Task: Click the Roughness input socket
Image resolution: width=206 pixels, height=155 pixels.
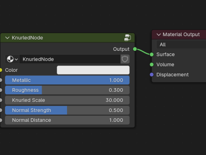Action: coord(1,90)
